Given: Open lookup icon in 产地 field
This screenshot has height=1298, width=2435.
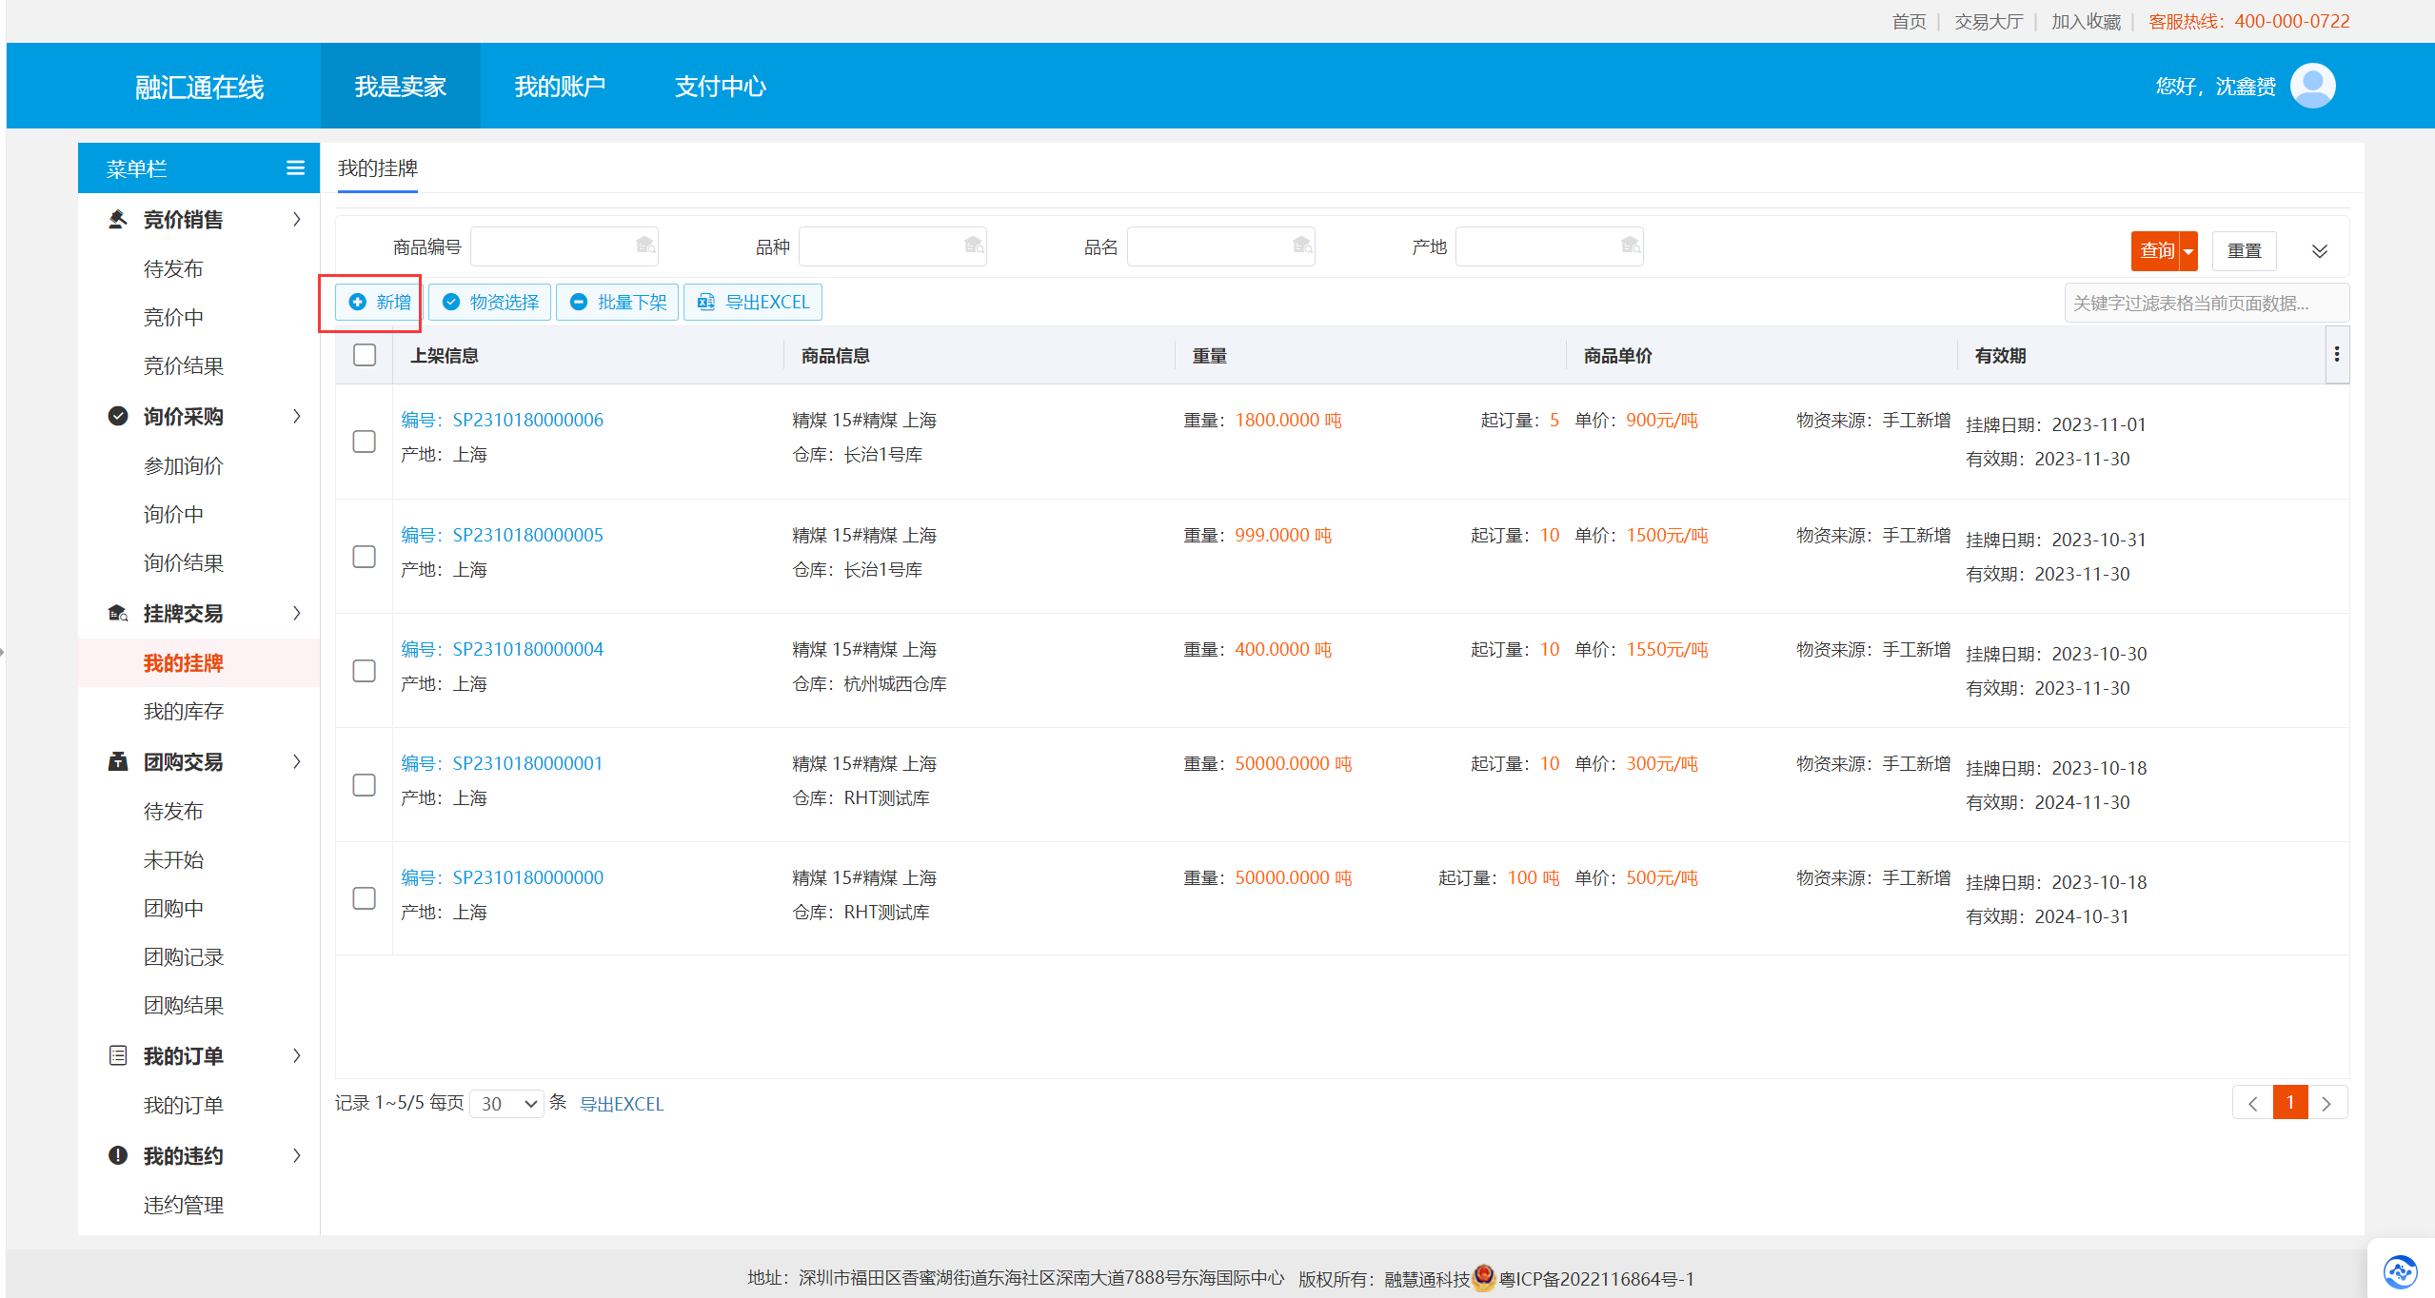Looking at the screenshot, I should pyautogui.click(x=1631, y=246).
